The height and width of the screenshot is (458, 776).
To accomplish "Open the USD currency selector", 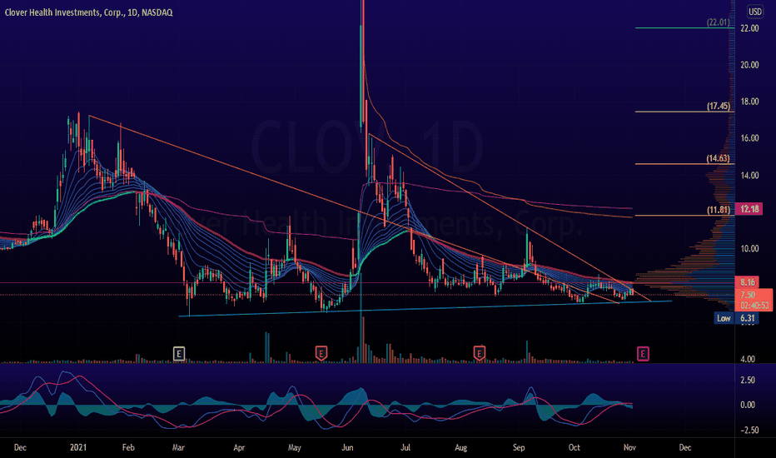I will (x=754, y=12).
